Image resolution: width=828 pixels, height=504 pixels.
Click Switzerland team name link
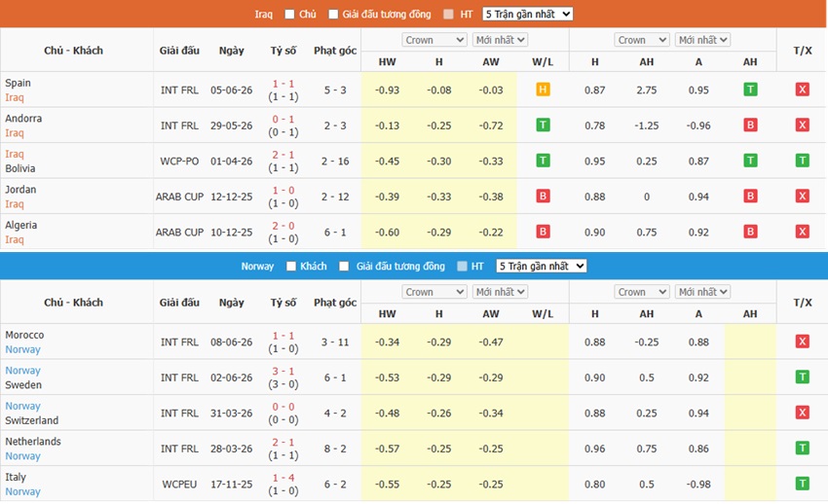(x=32, y=420)
